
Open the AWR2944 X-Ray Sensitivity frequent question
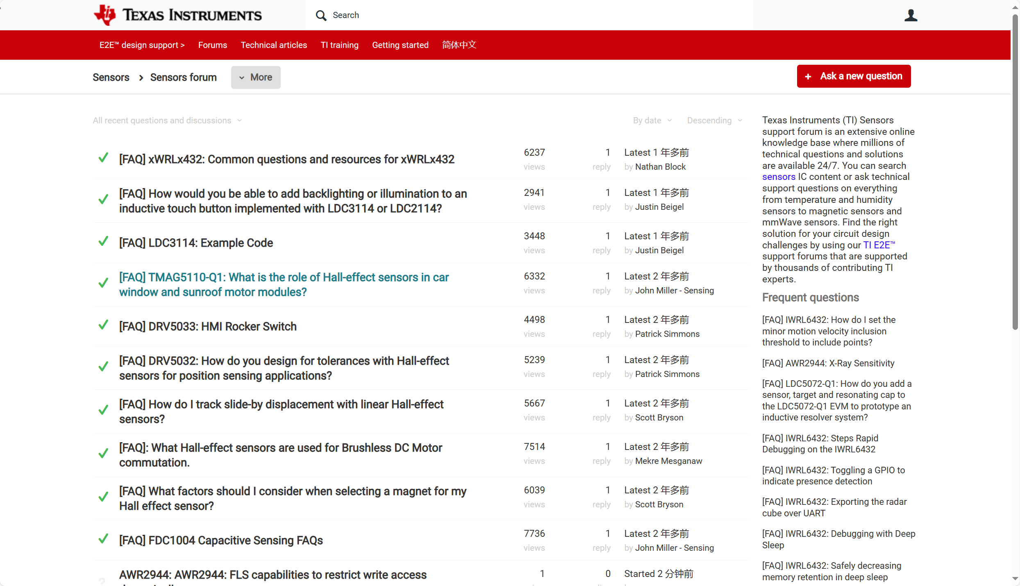pos(828,363)
